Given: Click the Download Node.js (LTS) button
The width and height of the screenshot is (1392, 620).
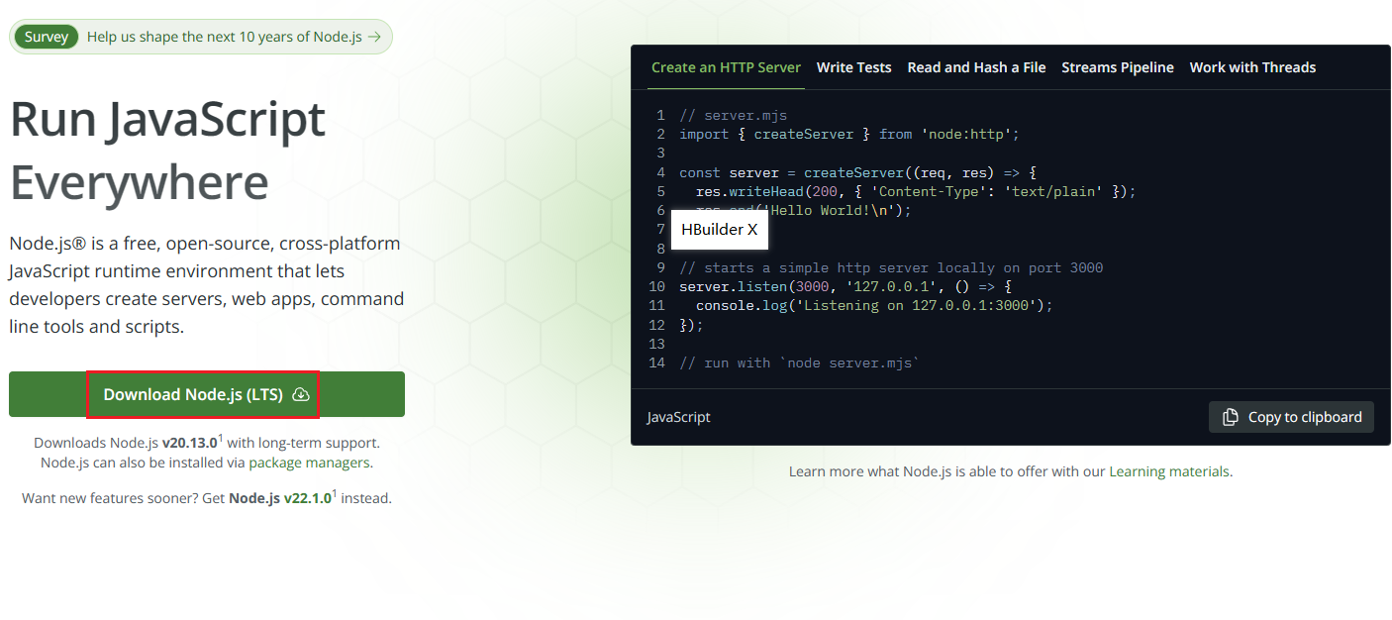Looking at the screenshot, I should (x=207, y=394).
